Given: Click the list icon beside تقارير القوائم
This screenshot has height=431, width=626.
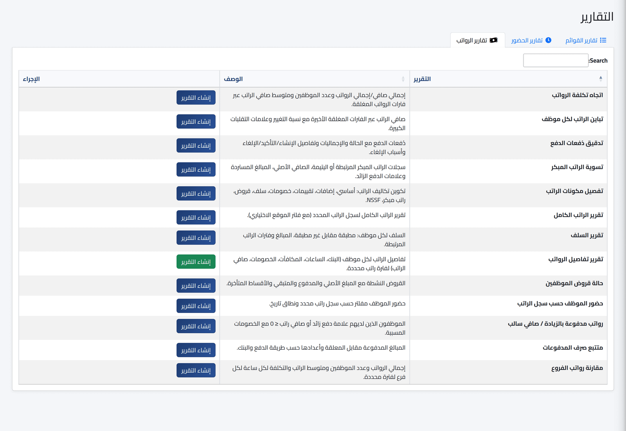Looking at the screenshot, I should pyautogui.click(x=603, y=40).
